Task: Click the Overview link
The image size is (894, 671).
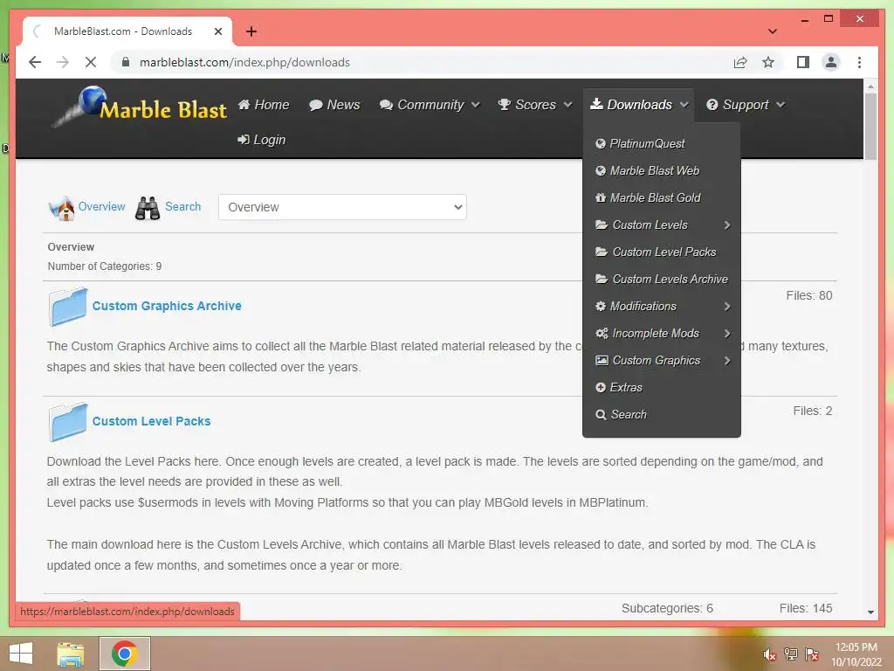Action: [101, 206]
